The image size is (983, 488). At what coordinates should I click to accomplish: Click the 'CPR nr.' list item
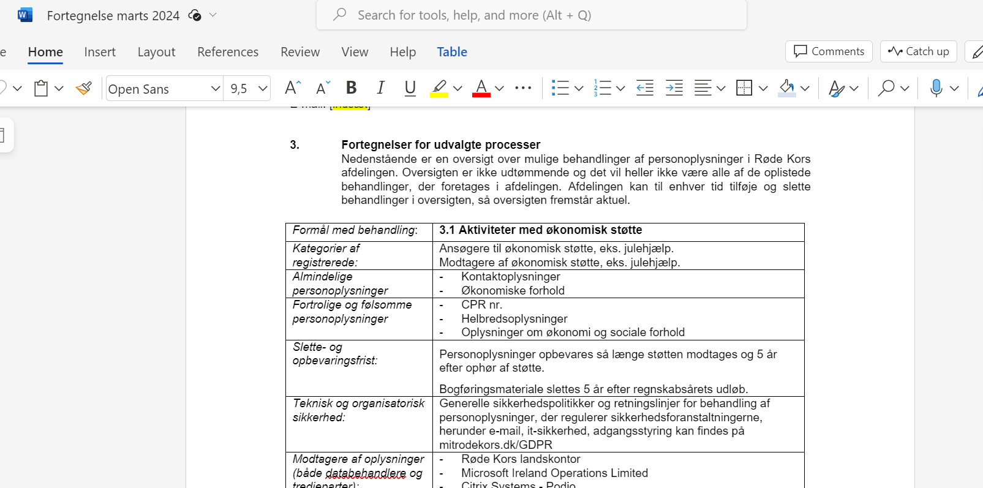pyautogui.click(x=482, y=305)
